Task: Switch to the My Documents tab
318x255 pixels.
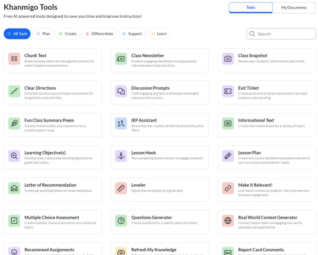Action: click(x=294, y=7)
